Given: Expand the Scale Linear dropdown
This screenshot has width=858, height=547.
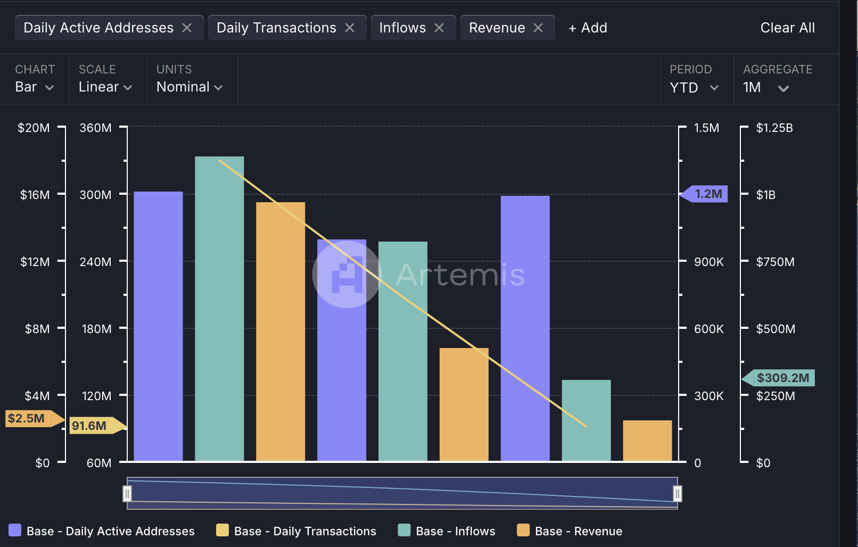Looking at the screenshot, I should coord(105,87).
